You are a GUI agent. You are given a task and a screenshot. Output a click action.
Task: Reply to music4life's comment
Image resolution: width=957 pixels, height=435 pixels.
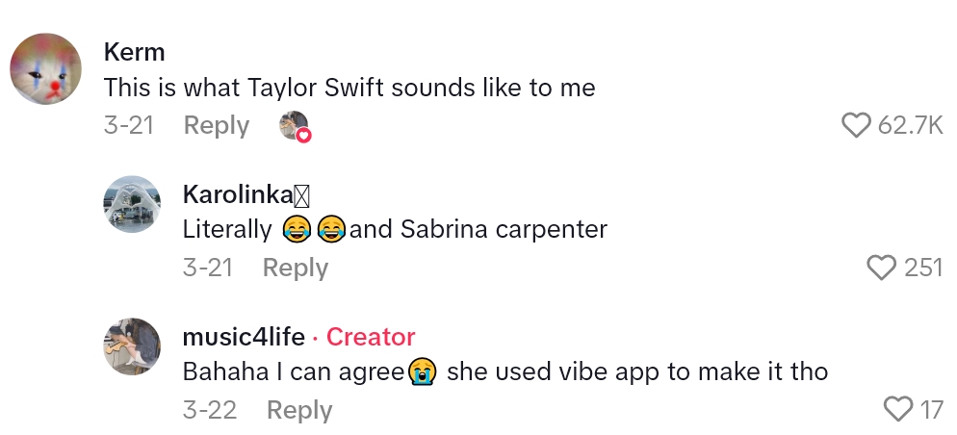(298, 410)
